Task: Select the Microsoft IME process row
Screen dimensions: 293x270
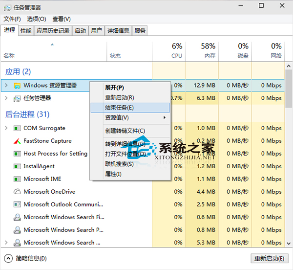Action: (143, 179)
